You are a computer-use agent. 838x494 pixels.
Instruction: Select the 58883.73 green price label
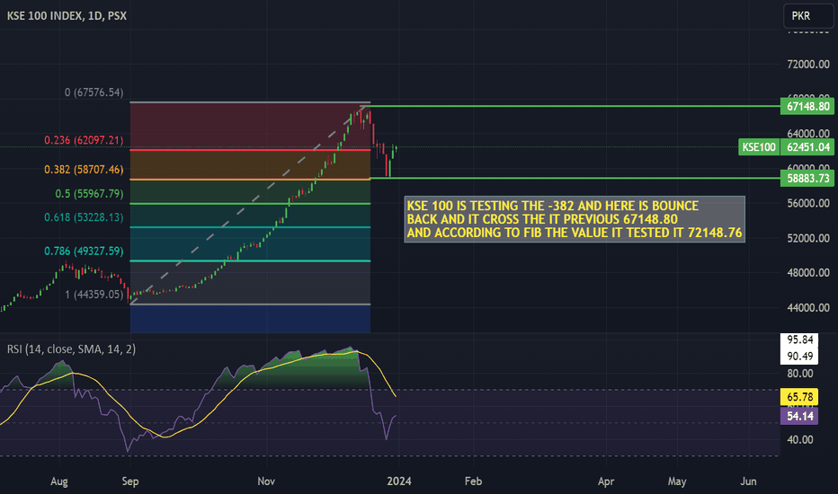(807, 179)
